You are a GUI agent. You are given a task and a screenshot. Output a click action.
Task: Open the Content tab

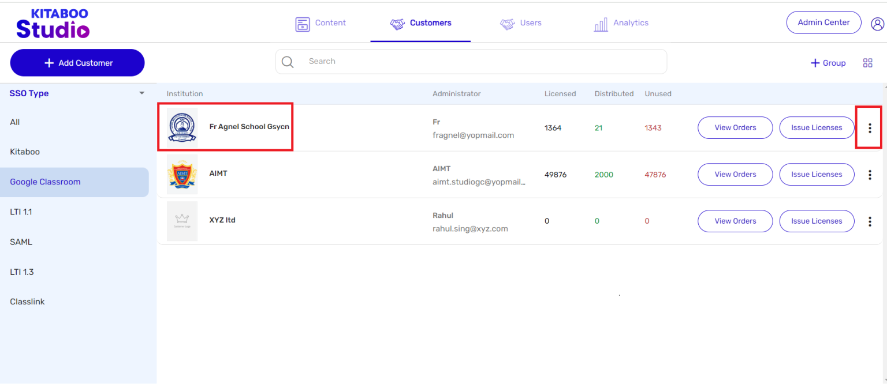320,23
